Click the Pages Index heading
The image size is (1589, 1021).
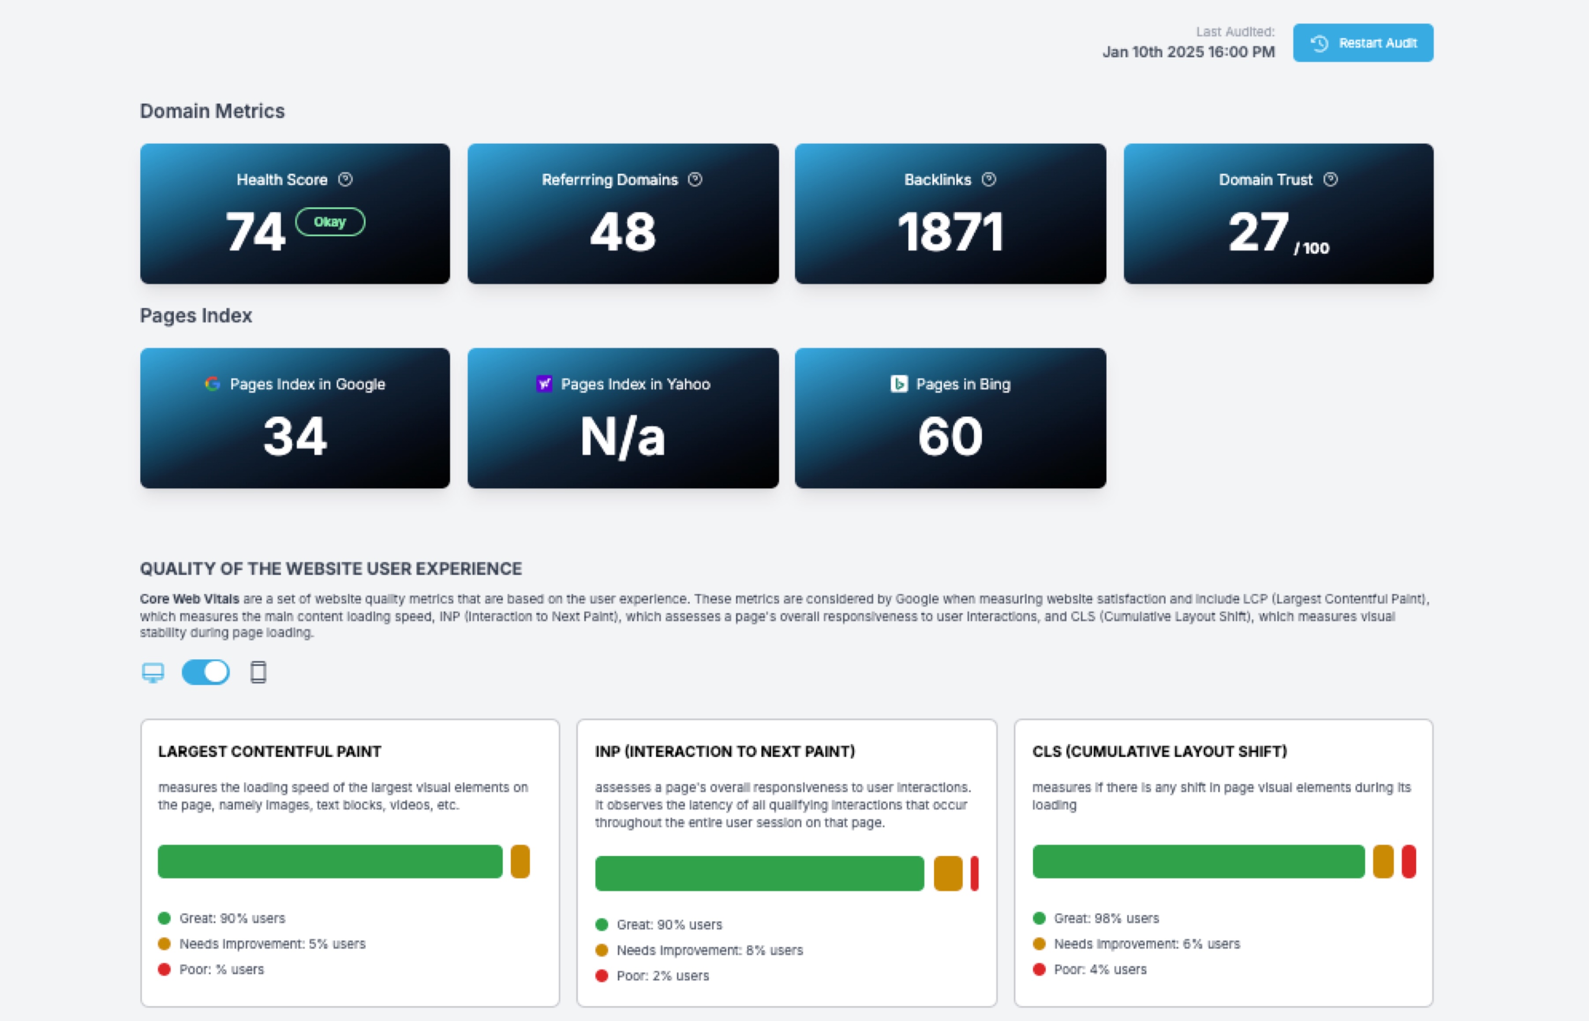195,316
